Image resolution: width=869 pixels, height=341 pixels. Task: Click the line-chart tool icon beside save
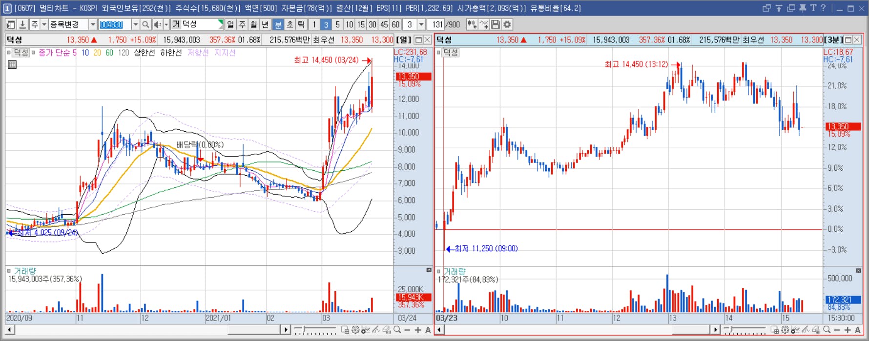pos(484,24)
